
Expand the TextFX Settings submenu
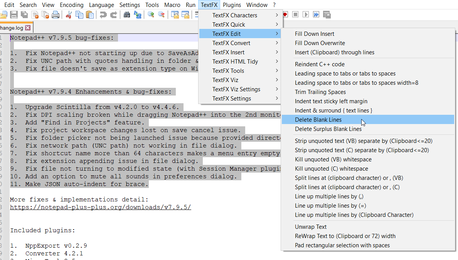coord(239,99)
